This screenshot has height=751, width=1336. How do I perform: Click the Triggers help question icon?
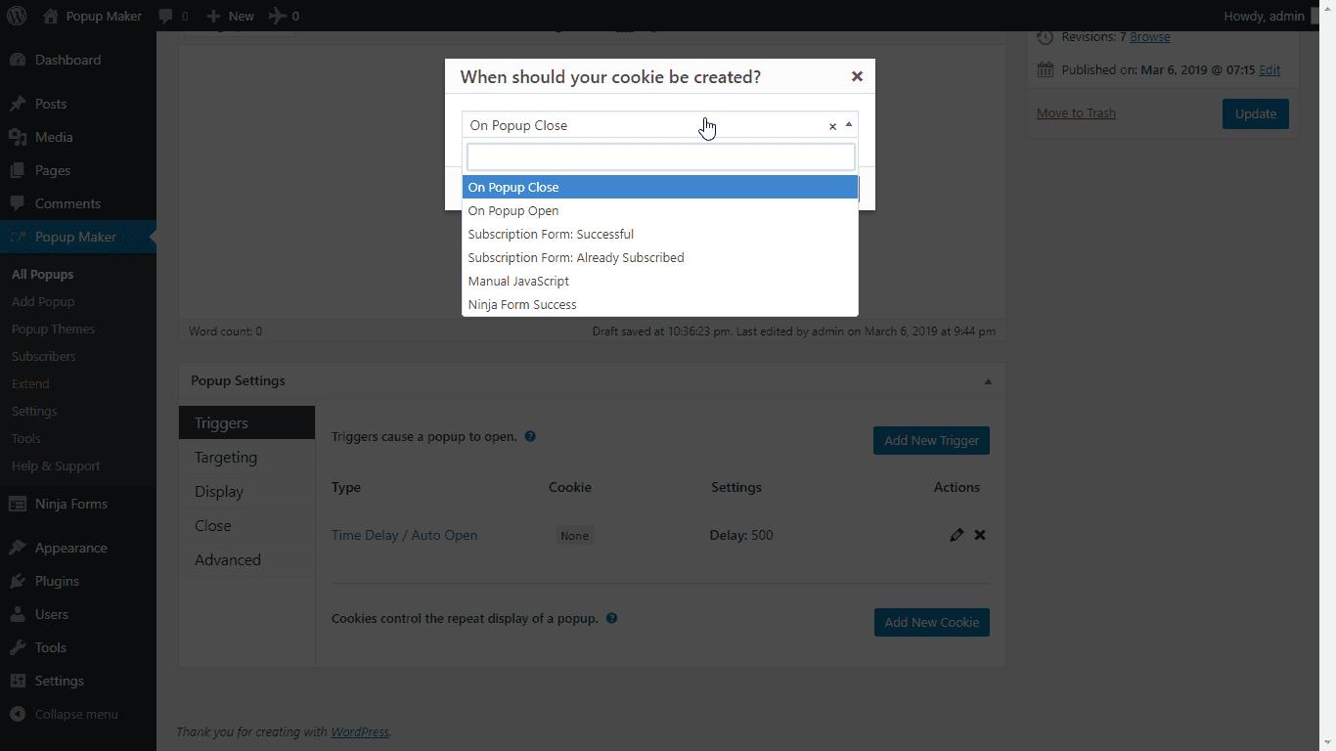pyautogui.click(x=530, y=436)
